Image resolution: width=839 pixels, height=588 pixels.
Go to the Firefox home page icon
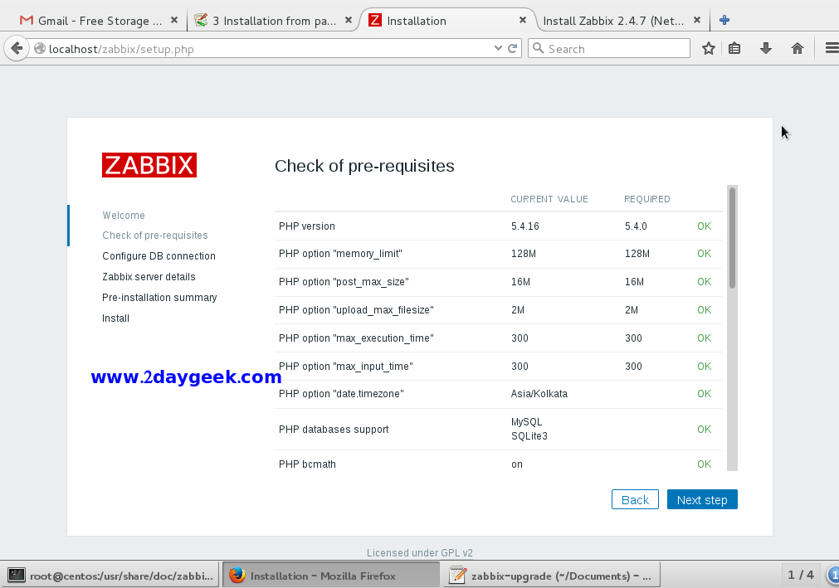tap(798, 49)
